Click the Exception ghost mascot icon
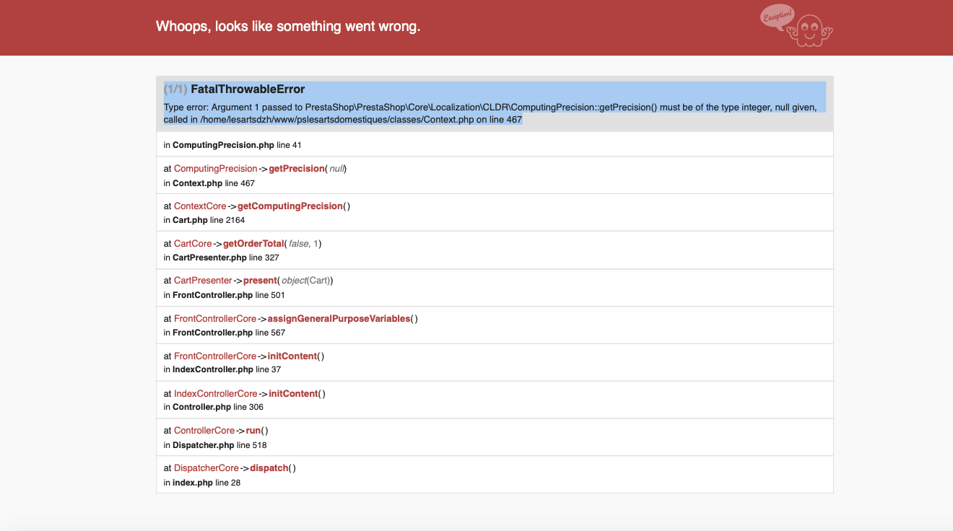Screen dimensions: 953x531 (x=797, y=26)
